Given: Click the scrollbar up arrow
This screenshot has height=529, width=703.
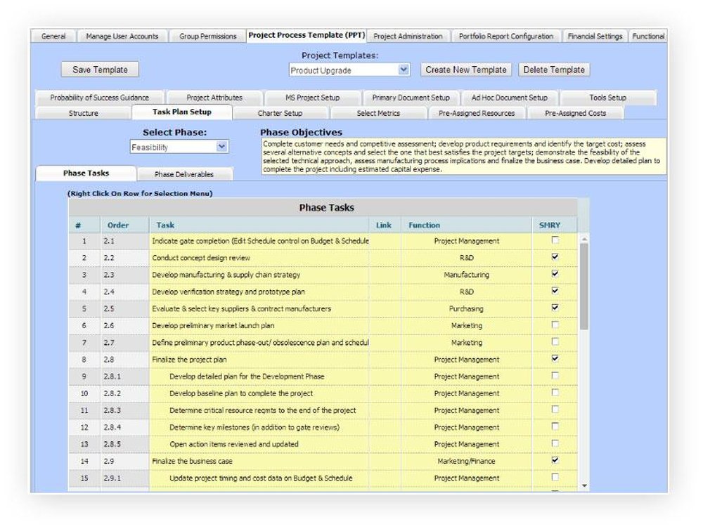Looking at the screenshot, I should pos(584,239).
